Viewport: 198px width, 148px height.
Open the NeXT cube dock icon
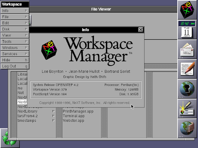click(x=187, y=10)
